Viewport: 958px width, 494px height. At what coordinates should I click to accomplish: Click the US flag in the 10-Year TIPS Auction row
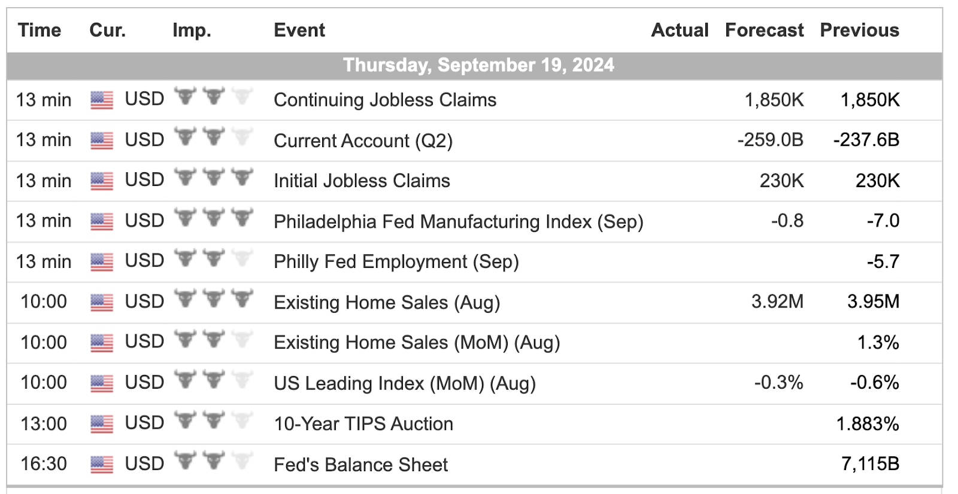click(102, 423)
